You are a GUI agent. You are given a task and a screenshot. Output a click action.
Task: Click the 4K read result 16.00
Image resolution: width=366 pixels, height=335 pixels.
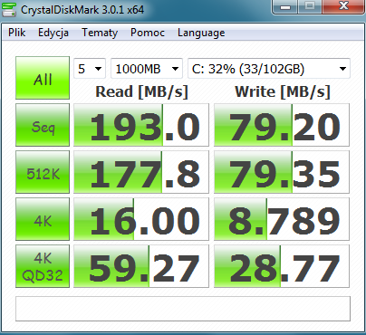pyautogui.click(x=141, y=219)
